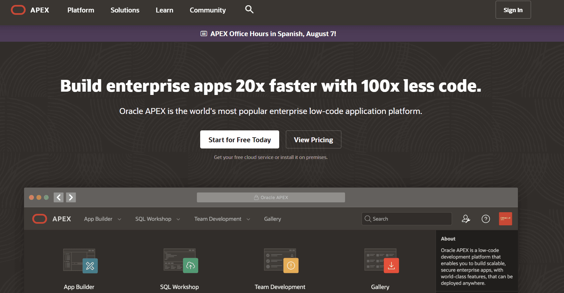Open the Team Development tile icon
Screen dimensions: 564x293
pyautogui.click(x=281, y=261)
